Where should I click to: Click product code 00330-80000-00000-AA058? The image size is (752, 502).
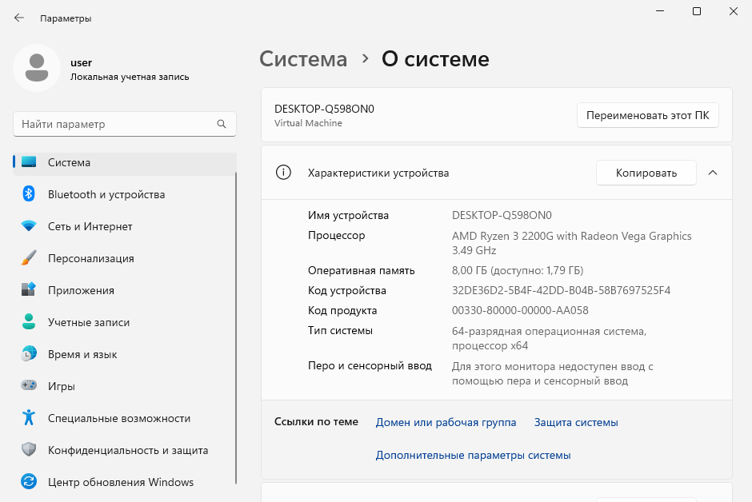520,310
